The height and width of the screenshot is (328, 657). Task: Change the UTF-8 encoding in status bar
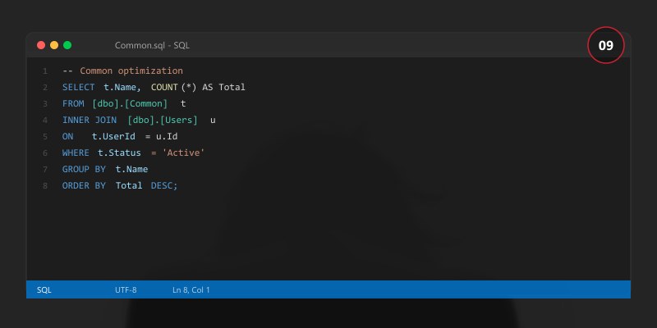tap(126, 289)
